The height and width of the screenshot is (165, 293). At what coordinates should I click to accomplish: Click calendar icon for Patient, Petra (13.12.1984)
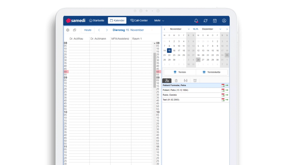coord(223,90)
